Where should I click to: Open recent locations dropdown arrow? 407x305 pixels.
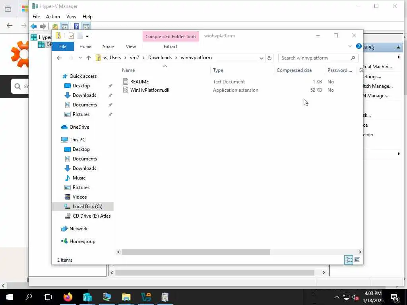click(80, 58)
